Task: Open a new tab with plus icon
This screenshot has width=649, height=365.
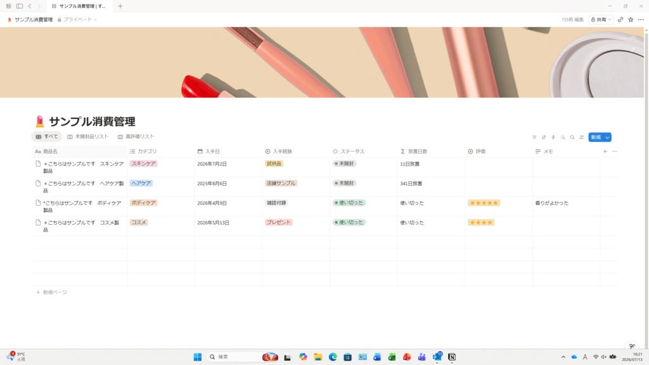Action: click(x=120, y=6)
